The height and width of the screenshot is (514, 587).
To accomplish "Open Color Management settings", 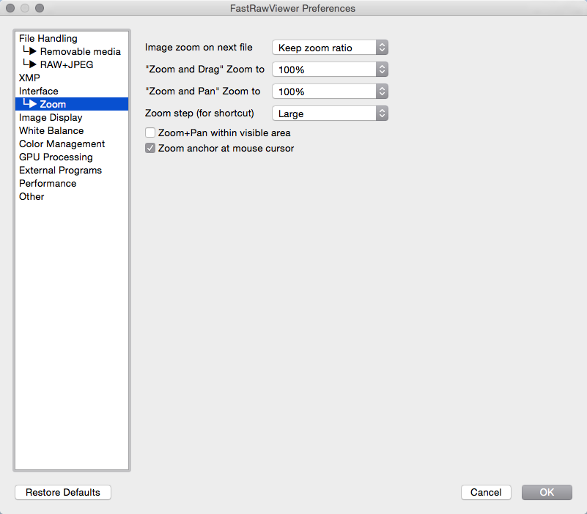I will tap(72, 144).
